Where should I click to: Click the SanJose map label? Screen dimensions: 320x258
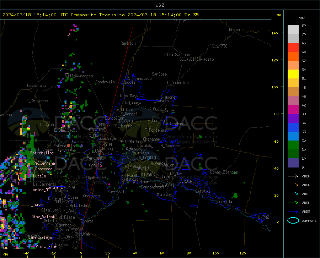[x=159, y=74]
